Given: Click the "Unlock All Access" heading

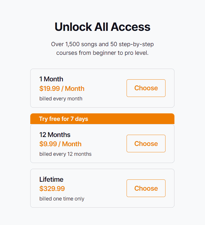Looking at the screenshot, I should tap(102, 27).
